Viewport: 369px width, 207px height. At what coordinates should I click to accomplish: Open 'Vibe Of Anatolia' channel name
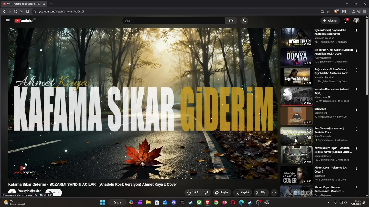[323, 136]
